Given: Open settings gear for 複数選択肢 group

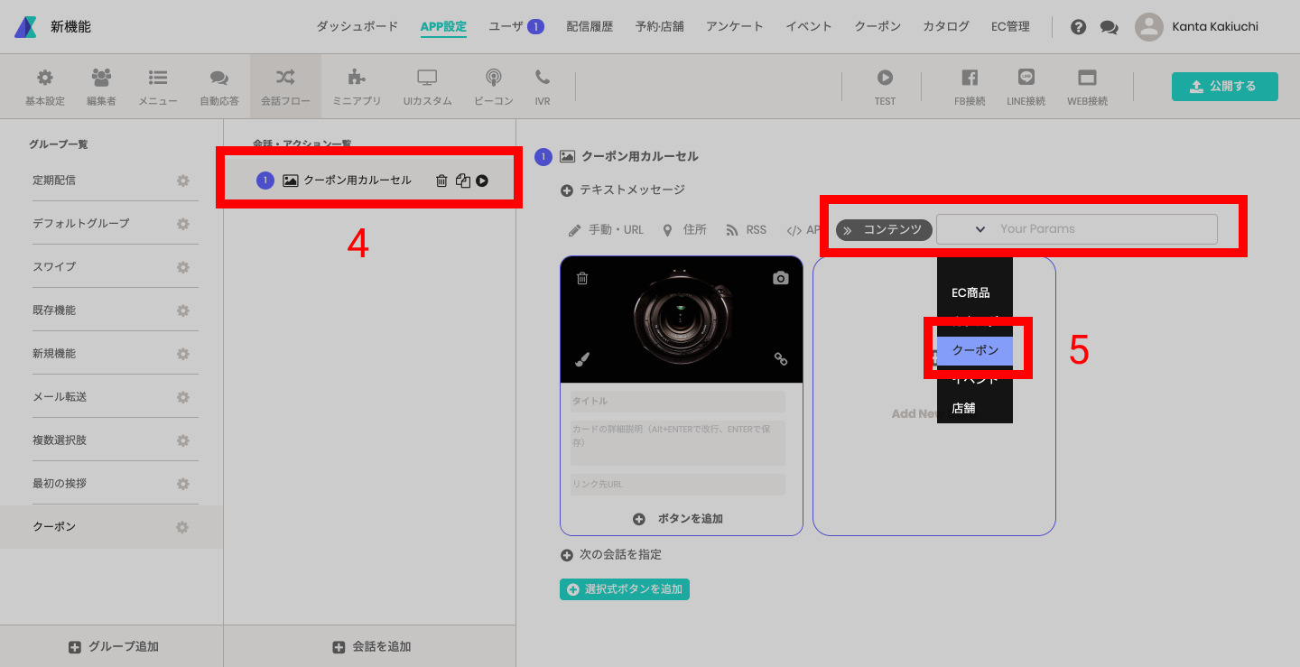Looking at the screenshot, I should pyautogui.click(x=183, y=440).
